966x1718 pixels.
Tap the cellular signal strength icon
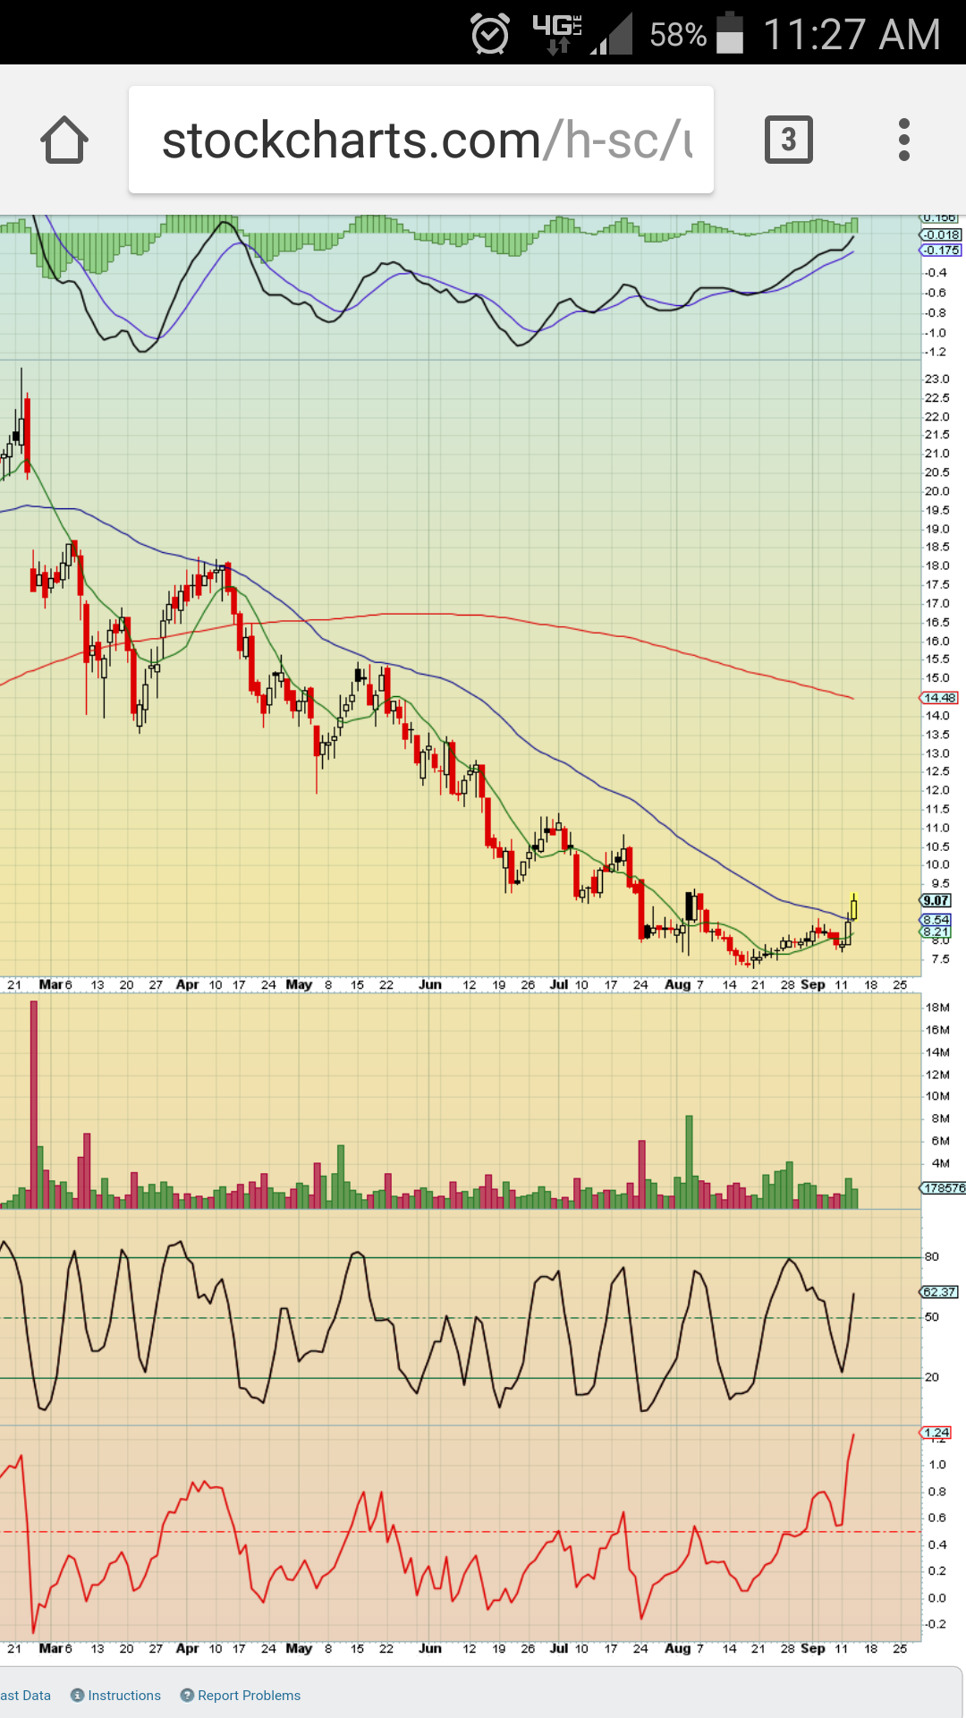(x=613, y=36)
